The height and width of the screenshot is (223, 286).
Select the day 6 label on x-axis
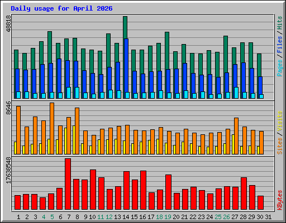click(60, 217)
